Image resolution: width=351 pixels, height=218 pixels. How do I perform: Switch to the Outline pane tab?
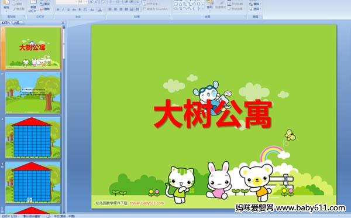coord(16,22)
